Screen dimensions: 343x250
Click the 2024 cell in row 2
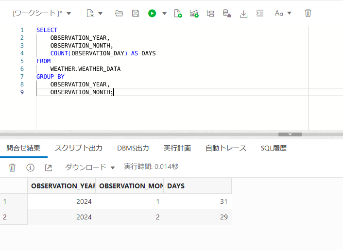tap(62, 217)
